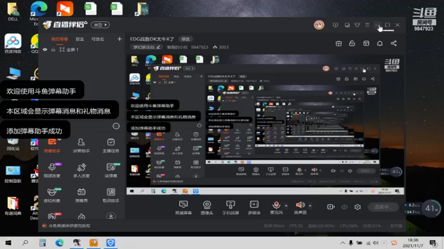Start 多人连麦 feature
This screenshot has width=444, height=249.
pyautogui.click(x=81, y=170)
